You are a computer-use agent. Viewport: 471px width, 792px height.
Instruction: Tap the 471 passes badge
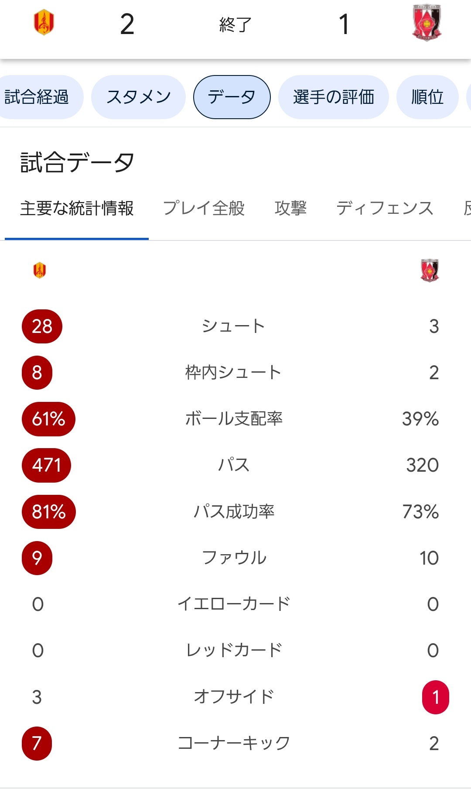[x=46, y=465]
